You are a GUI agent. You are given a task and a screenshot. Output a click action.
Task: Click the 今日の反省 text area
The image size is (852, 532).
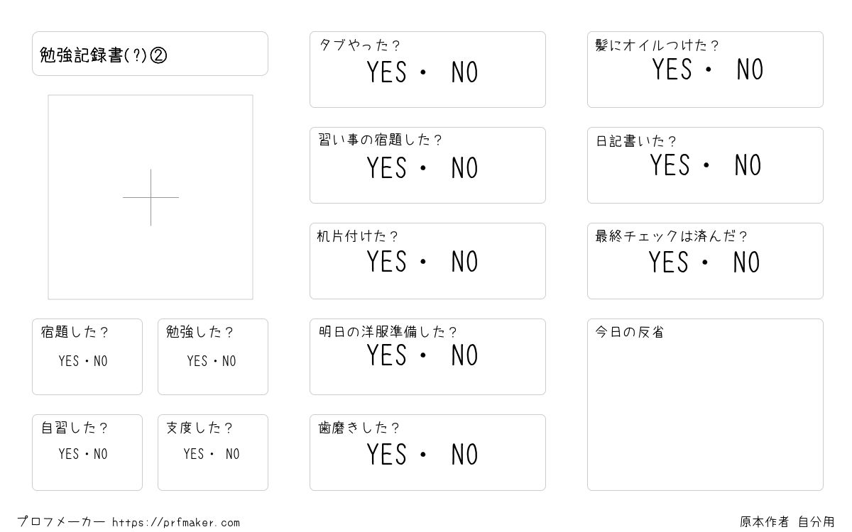click(705, 404)
